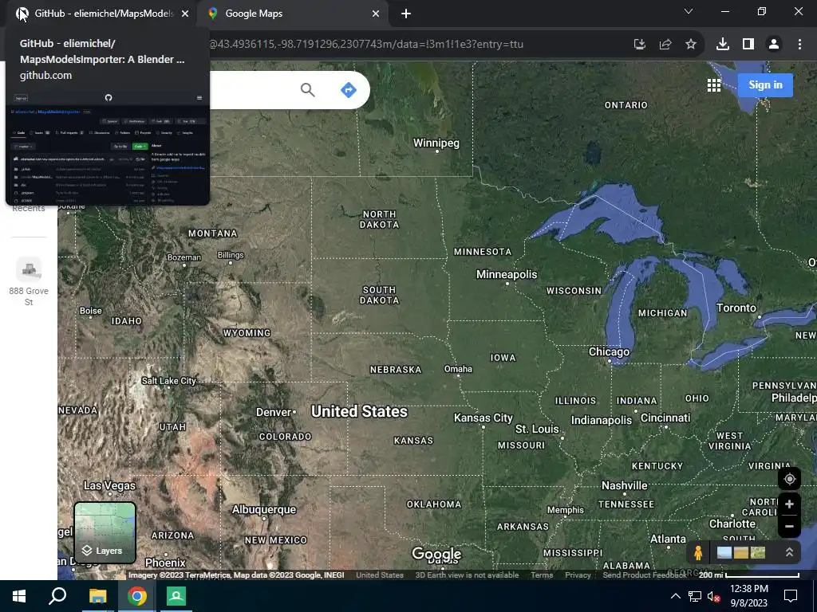Open the Chrome three-dot menu
Image resolution: width=817 pixels, height=612 pixels.
[x=799, y=45]
